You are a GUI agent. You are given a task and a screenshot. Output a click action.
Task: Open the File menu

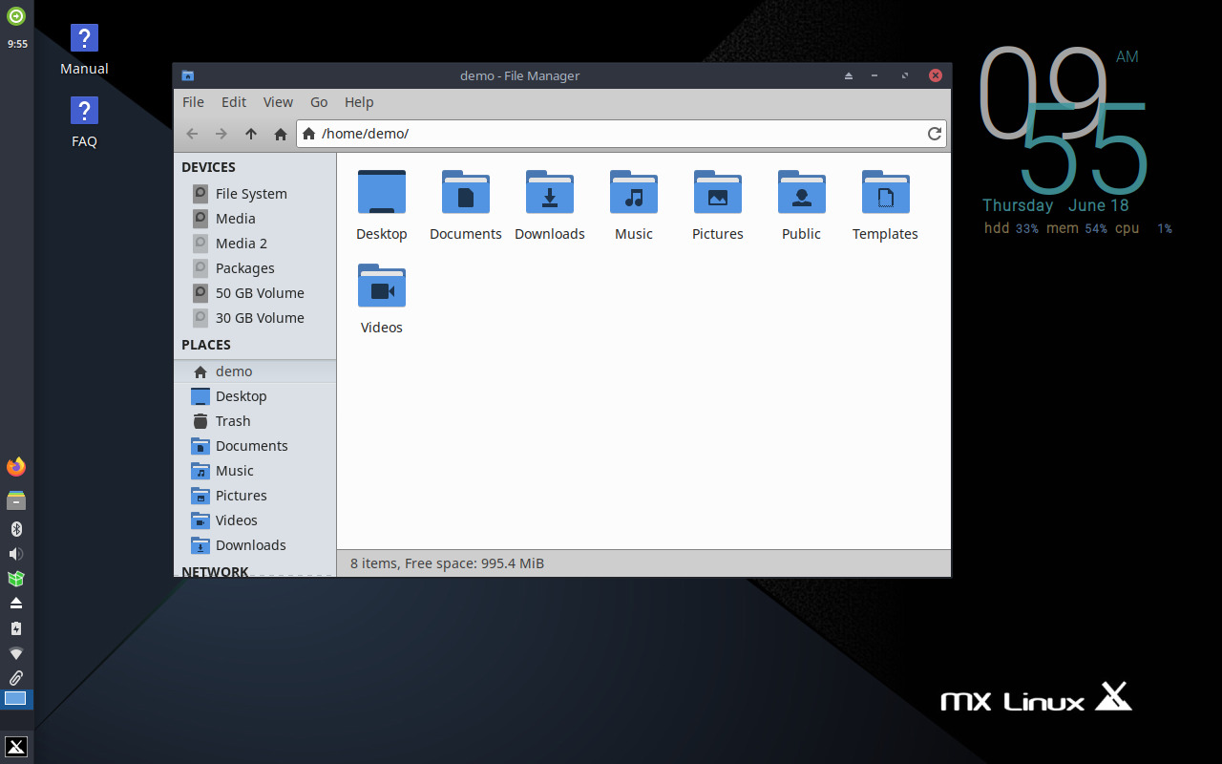pyautogui.click(x=193, y=102)
